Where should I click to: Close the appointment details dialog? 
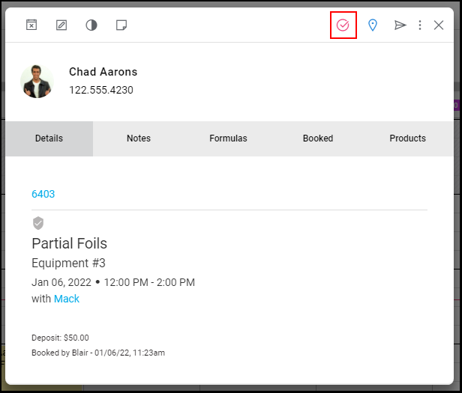439,25
